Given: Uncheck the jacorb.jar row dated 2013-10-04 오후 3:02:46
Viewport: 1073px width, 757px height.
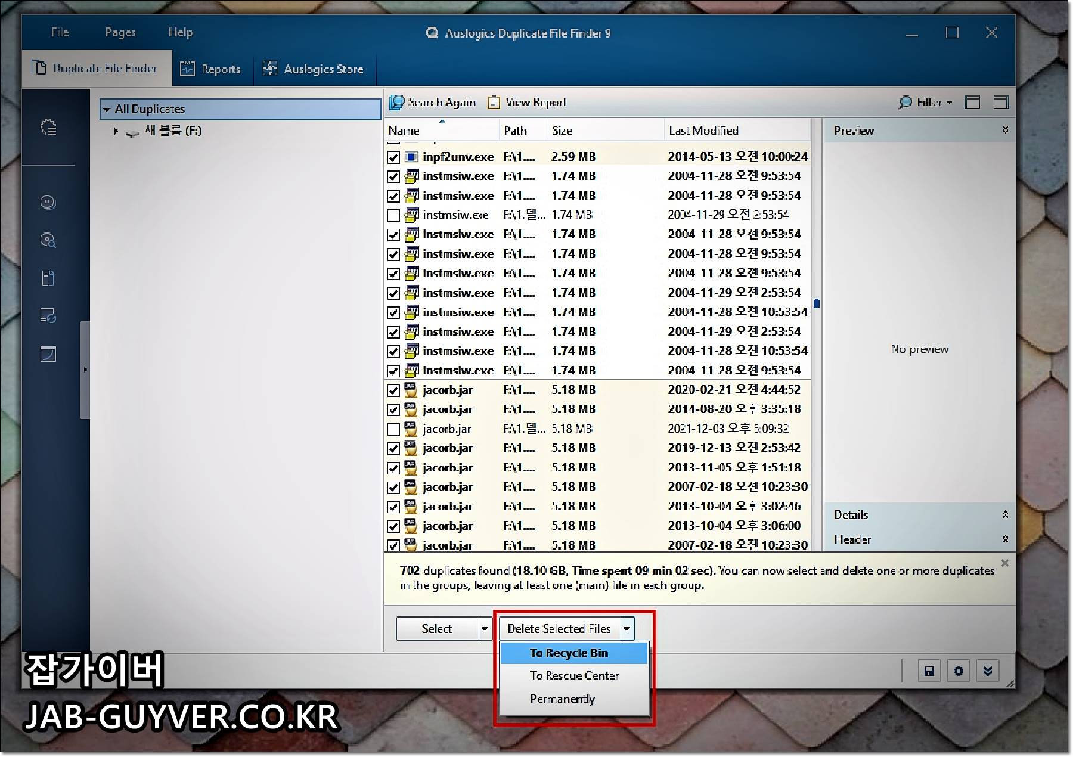Looking at the screenshot, I should (393, 507).
